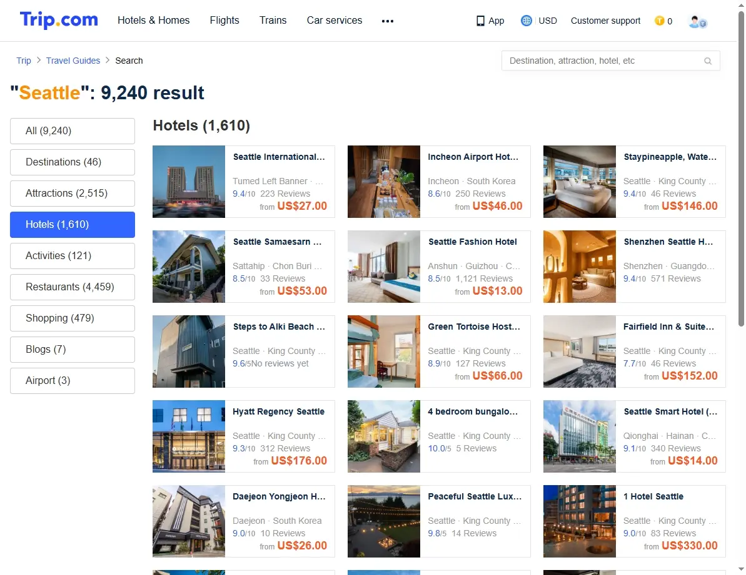746x575 pixels.
Task: Open 1 Hotel Seattle thumbnail
Action: pyautogui.click(x=580, y=522)
